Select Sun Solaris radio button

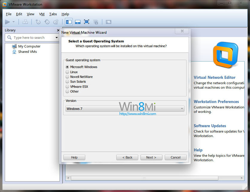[67, 82]
